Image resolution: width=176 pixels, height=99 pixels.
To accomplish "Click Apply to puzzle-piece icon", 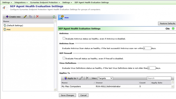I will pyautogui.click(x=66, y=78).
